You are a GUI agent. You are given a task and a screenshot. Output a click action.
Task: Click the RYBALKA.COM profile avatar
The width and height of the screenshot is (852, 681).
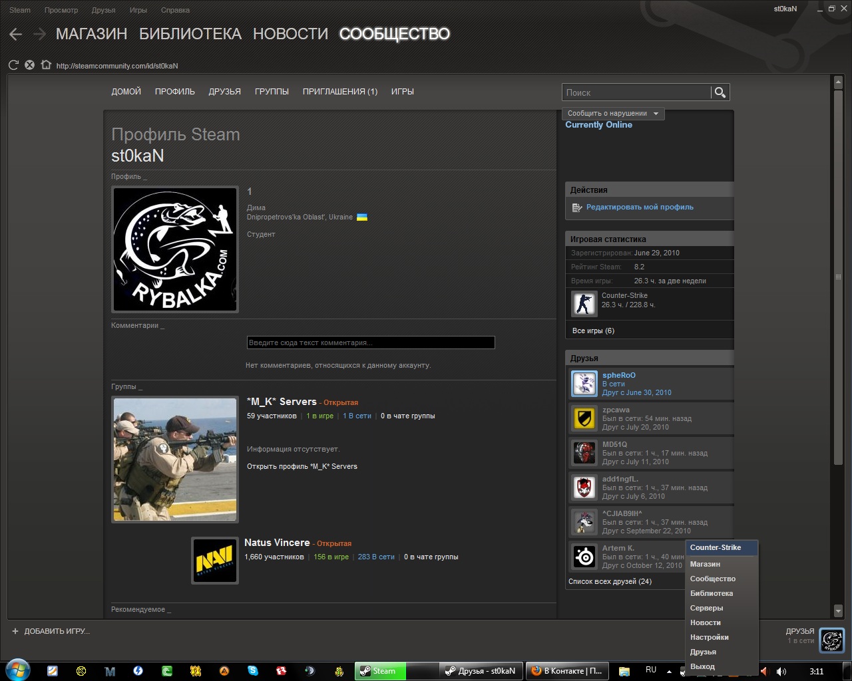[x=175, y=249]
